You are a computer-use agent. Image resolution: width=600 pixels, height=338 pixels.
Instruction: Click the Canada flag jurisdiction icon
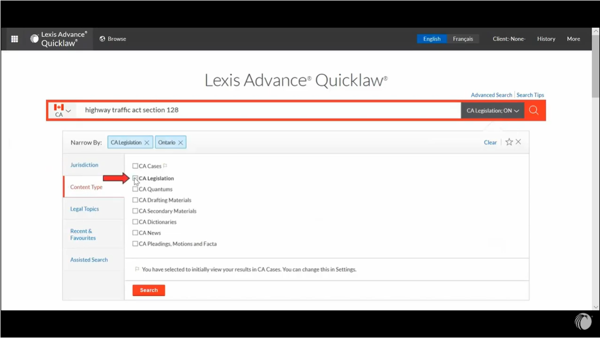[58, 107]
